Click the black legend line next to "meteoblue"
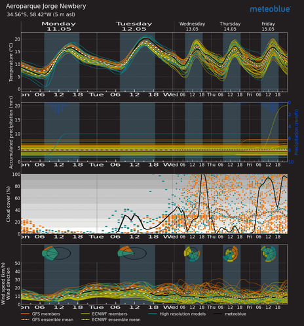 218,314
